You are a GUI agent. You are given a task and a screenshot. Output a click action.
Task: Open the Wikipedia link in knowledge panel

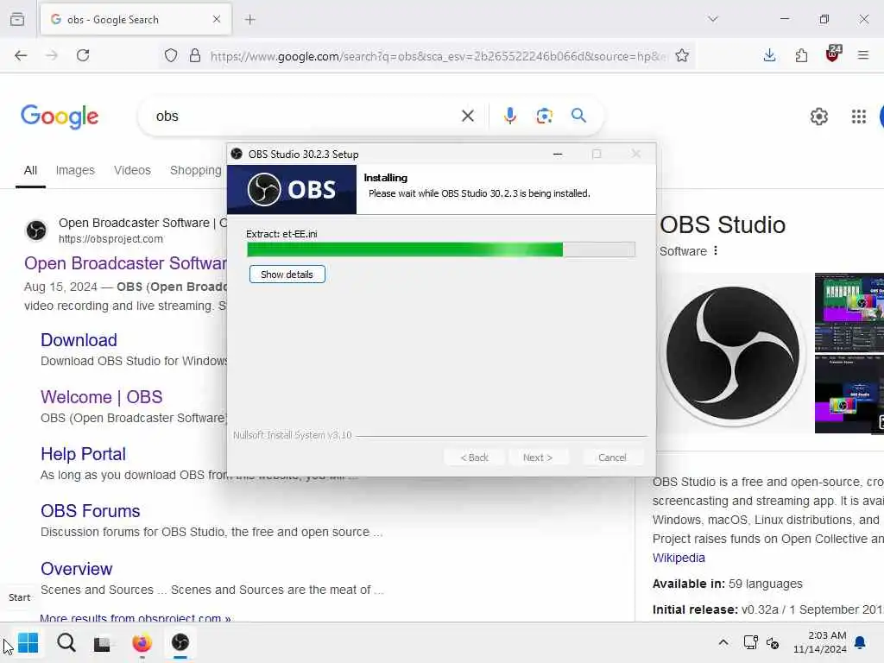(x=679, y=558)
